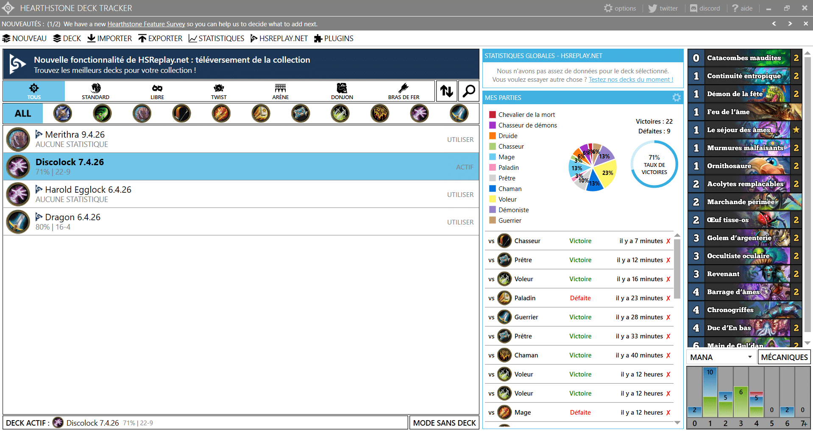Select the ALL classes filter
This screenshot has width=813, height=432.
[23, 114]
